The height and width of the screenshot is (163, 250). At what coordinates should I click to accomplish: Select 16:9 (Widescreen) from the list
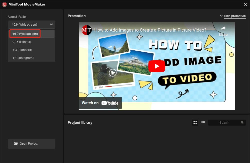[x=31, y=34]
